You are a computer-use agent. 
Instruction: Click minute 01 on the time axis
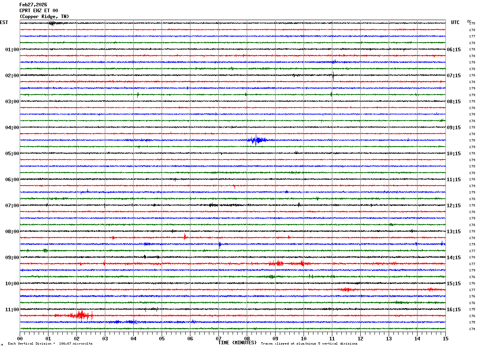pyautogui.click(x=48, y=338)
